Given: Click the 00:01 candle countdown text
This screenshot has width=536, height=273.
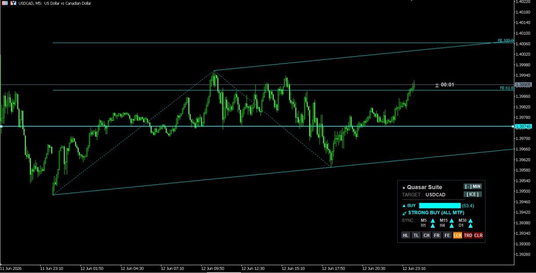Looking at the screenshot, I should click(447, 85).
